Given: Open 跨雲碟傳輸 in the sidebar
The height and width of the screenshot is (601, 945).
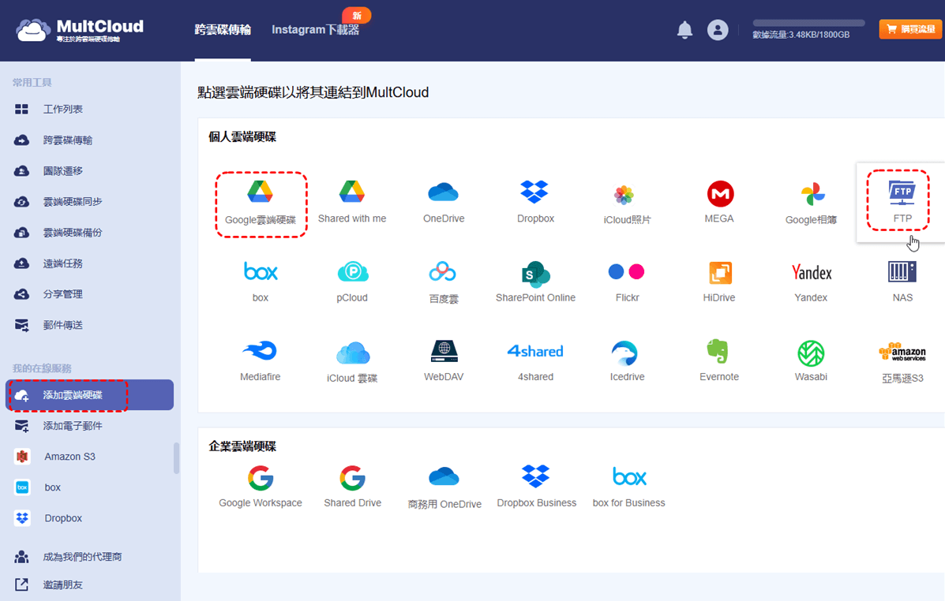Looking at the screenshot, I should coord(68,140).
